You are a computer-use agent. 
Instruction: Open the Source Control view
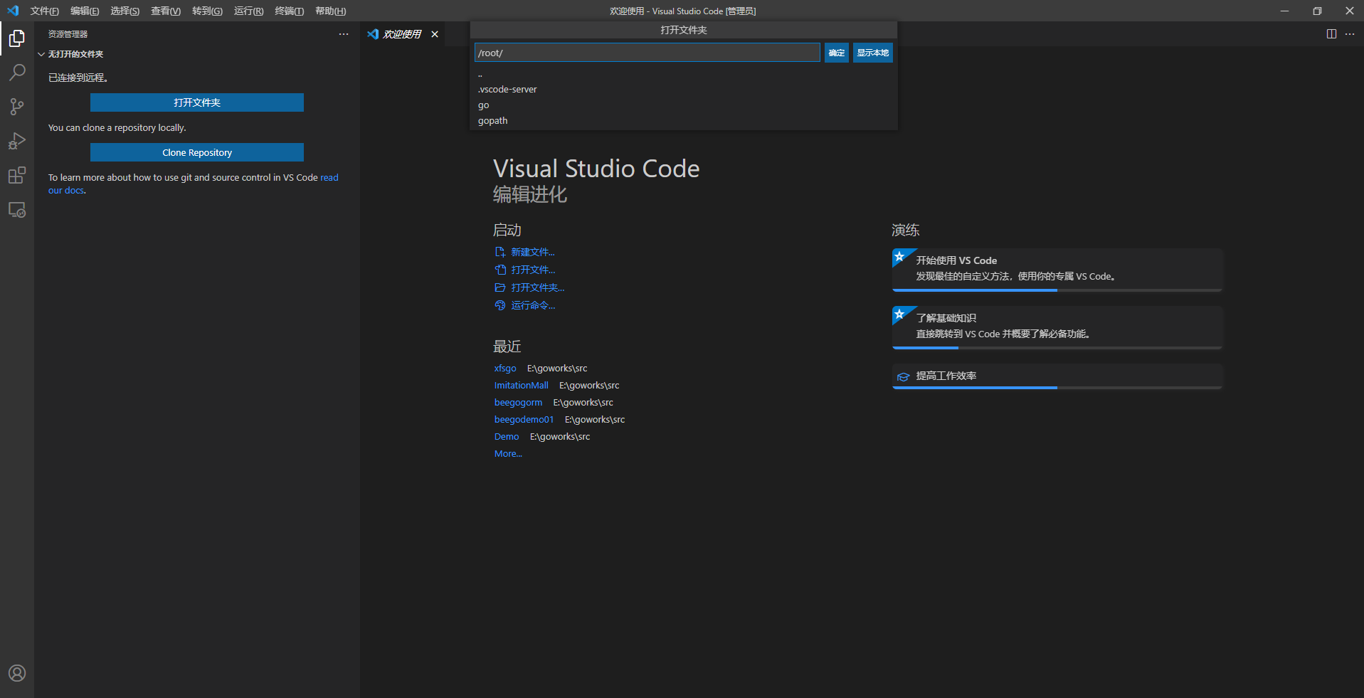pyautogui.click(x=17, y=107)
